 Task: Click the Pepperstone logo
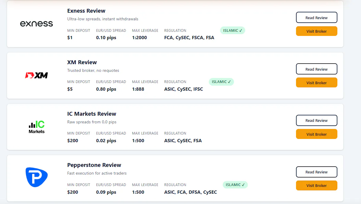[37, 177]
